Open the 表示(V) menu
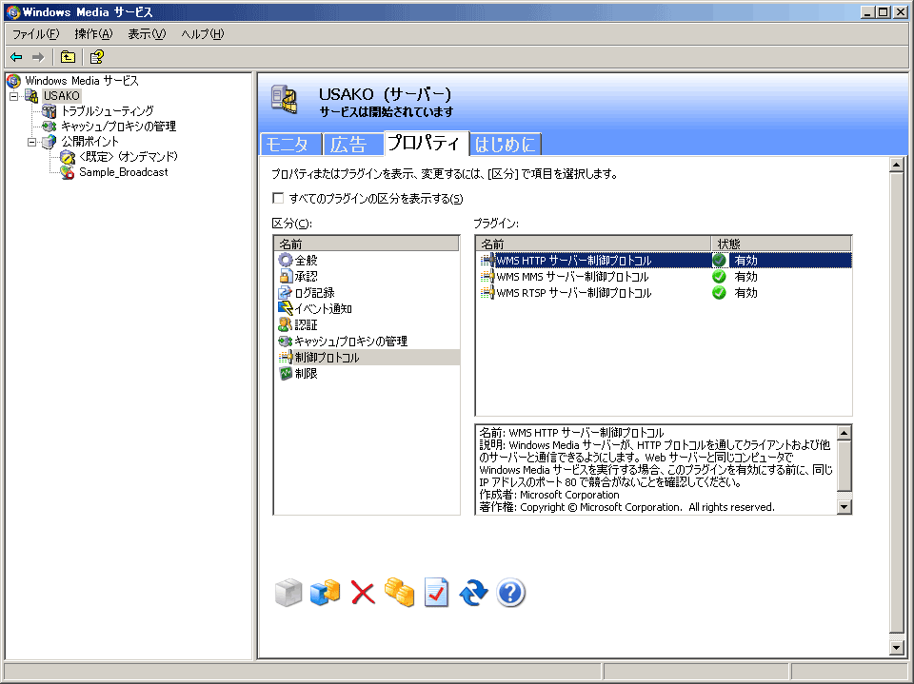This screenshot has height=684, width=914. point(147,34)
